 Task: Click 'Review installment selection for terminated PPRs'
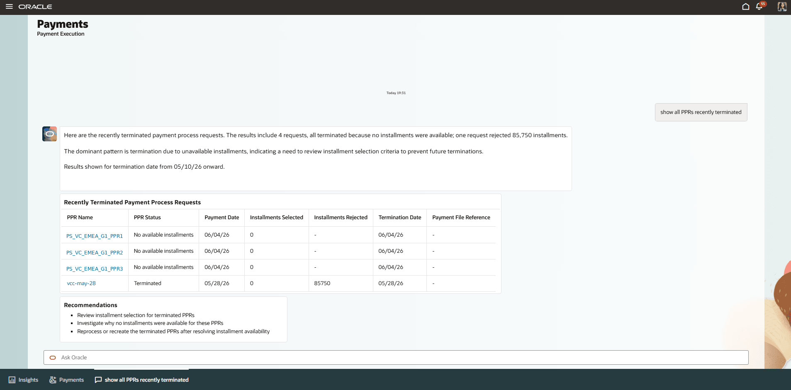(x=136, y=315)
